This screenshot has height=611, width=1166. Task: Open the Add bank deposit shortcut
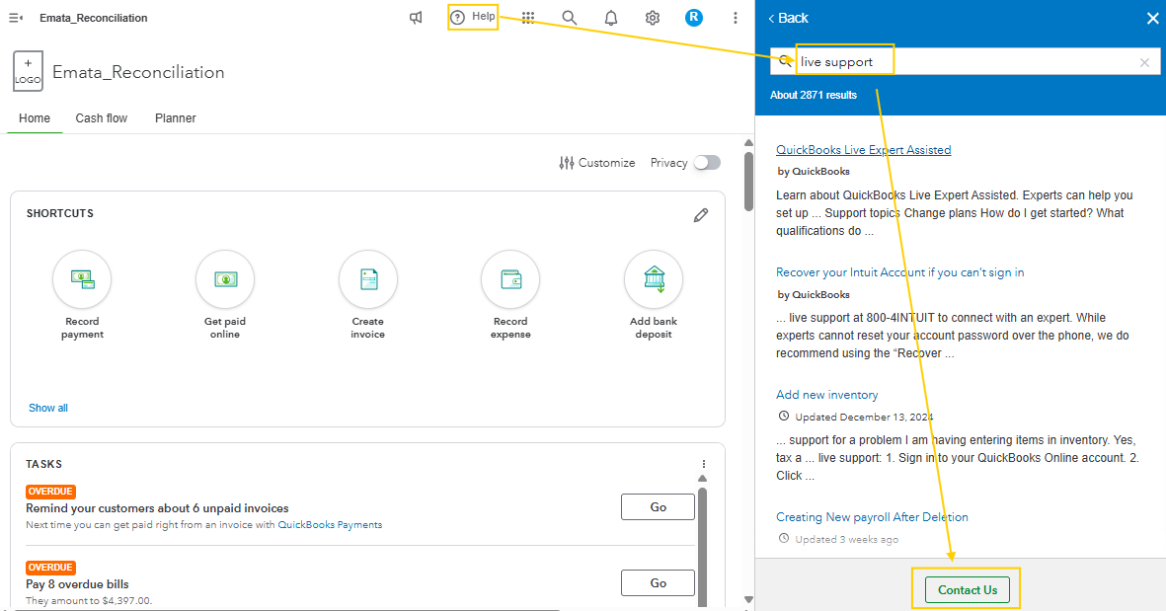tap(654, 295)
